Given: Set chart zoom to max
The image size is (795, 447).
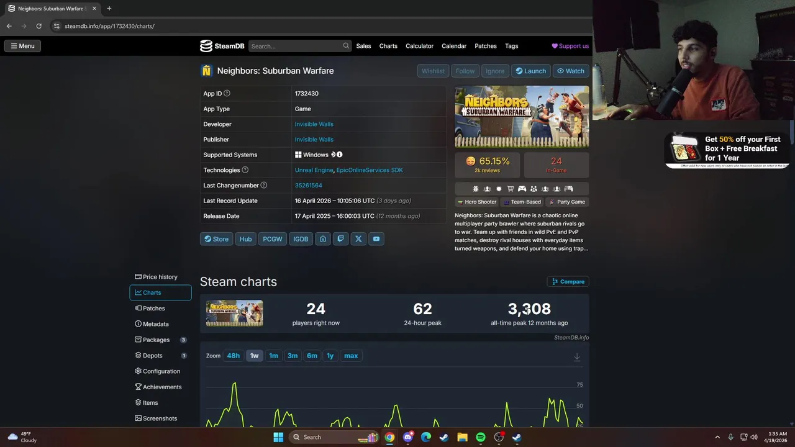Looking at the screenshot, I should coord(351,356).
